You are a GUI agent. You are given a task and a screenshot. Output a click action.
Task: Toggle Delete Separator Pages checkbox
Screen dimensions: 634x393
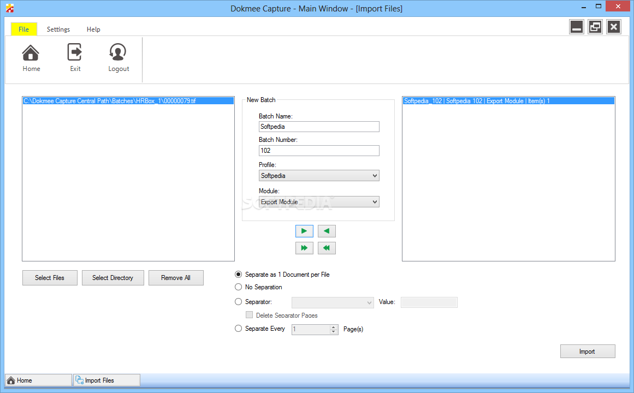250,315
